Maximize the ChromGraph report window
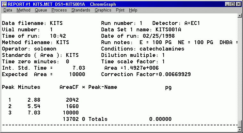243x133 pixels. [233, 4]
